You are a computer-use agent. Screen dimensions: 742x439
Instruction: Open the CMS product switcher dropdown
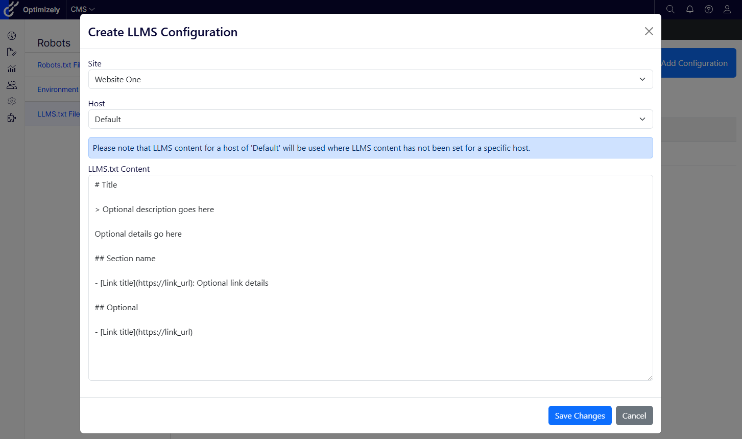pos(83,9)
